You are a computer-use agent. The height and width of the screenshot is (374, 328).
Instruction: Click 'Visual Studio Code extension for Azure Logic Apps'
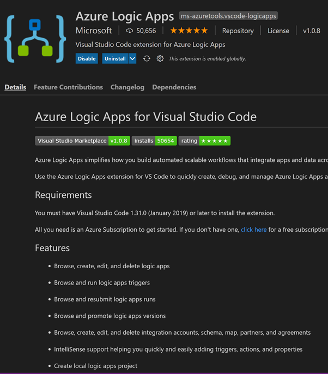[150, 45]
